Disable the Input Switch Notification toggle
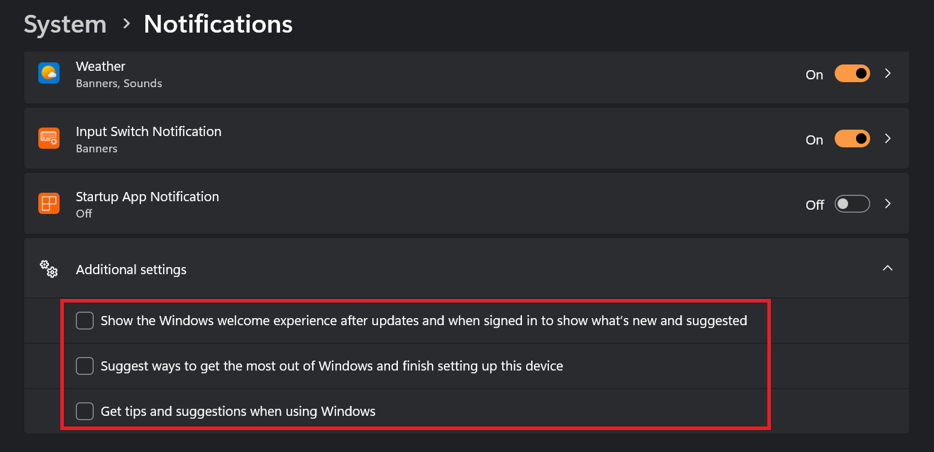This screenshot has width=934, height=452. [x=852, y=139]
